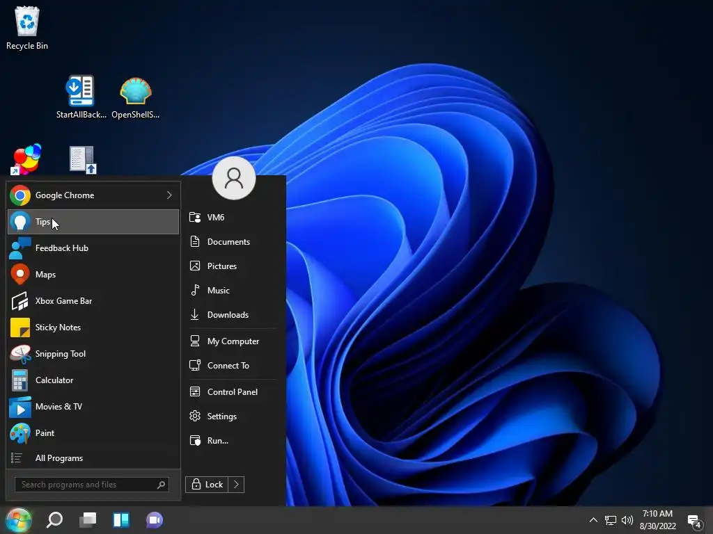
Task: Open Pictures folder
Action: [x=233, y=266]
